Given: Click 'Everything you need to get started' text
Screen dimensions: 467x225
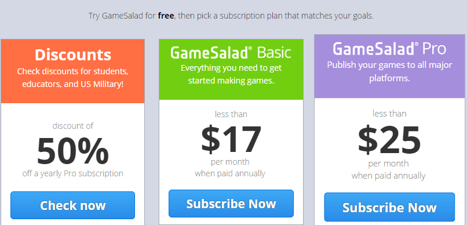Looking at the screenshot, I should click(231, 74).
